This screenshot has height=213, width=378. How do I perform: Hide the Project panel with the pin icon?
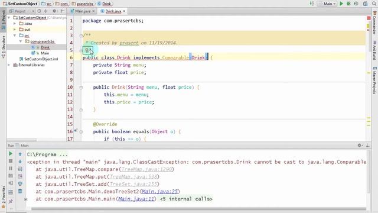click(x=63, y=11)
